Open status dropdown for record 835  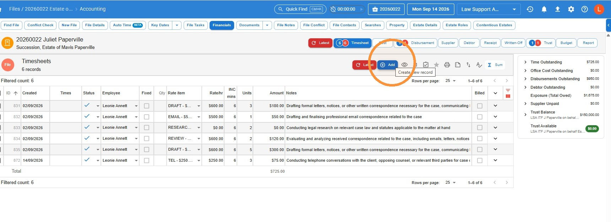98,150
